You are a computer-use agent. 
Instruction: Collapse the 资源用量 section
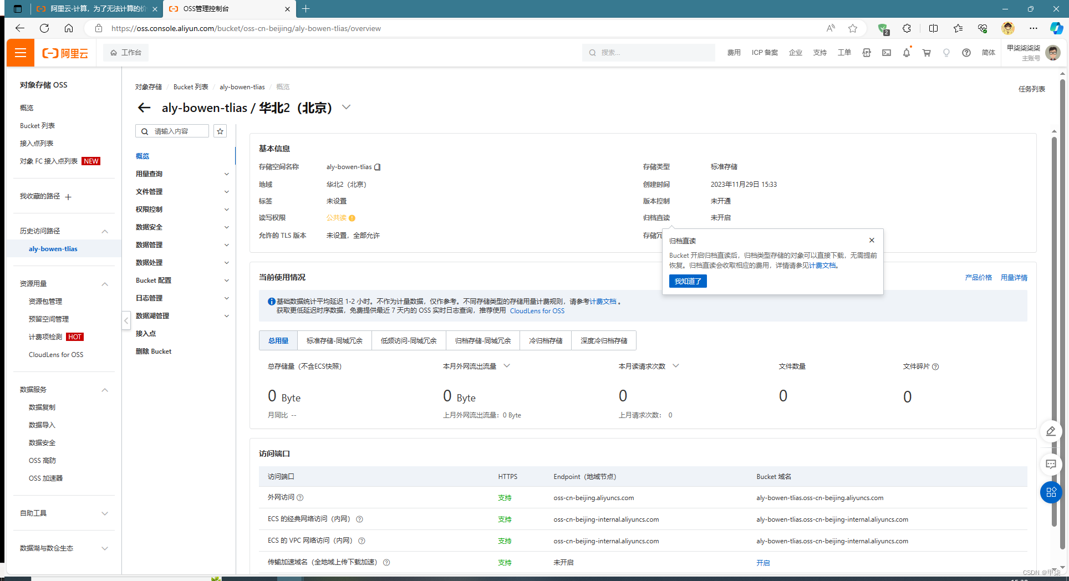[x=105, y=284]
